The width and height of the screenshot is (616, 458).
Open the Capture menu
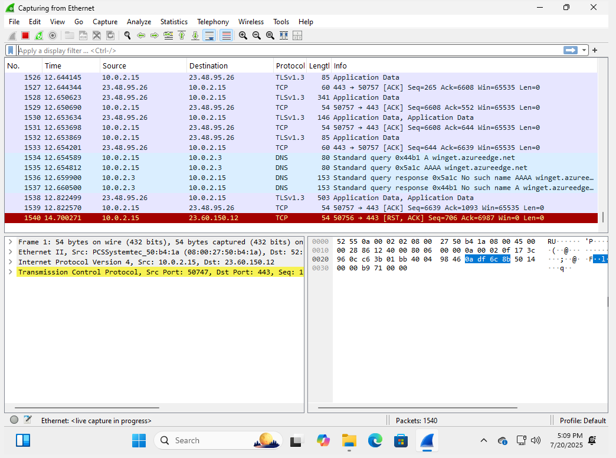[x=105, y=22]
